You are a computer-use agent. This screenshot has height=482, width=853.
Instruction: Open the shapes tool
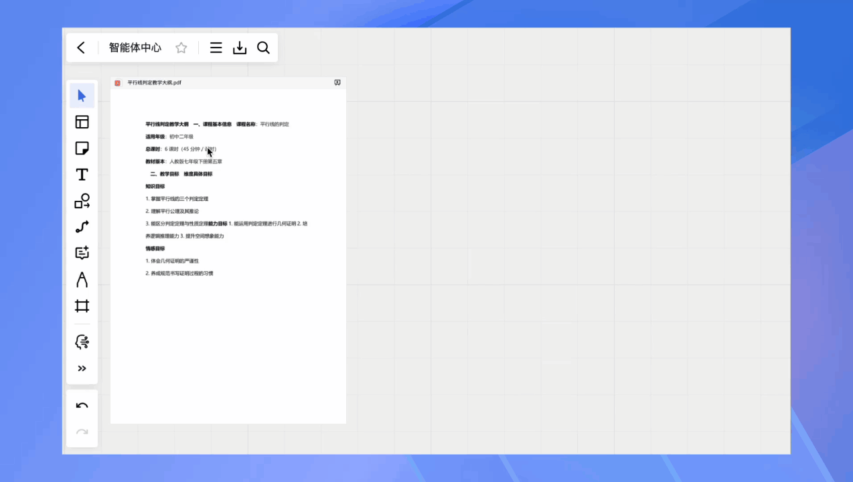(82, 201)
